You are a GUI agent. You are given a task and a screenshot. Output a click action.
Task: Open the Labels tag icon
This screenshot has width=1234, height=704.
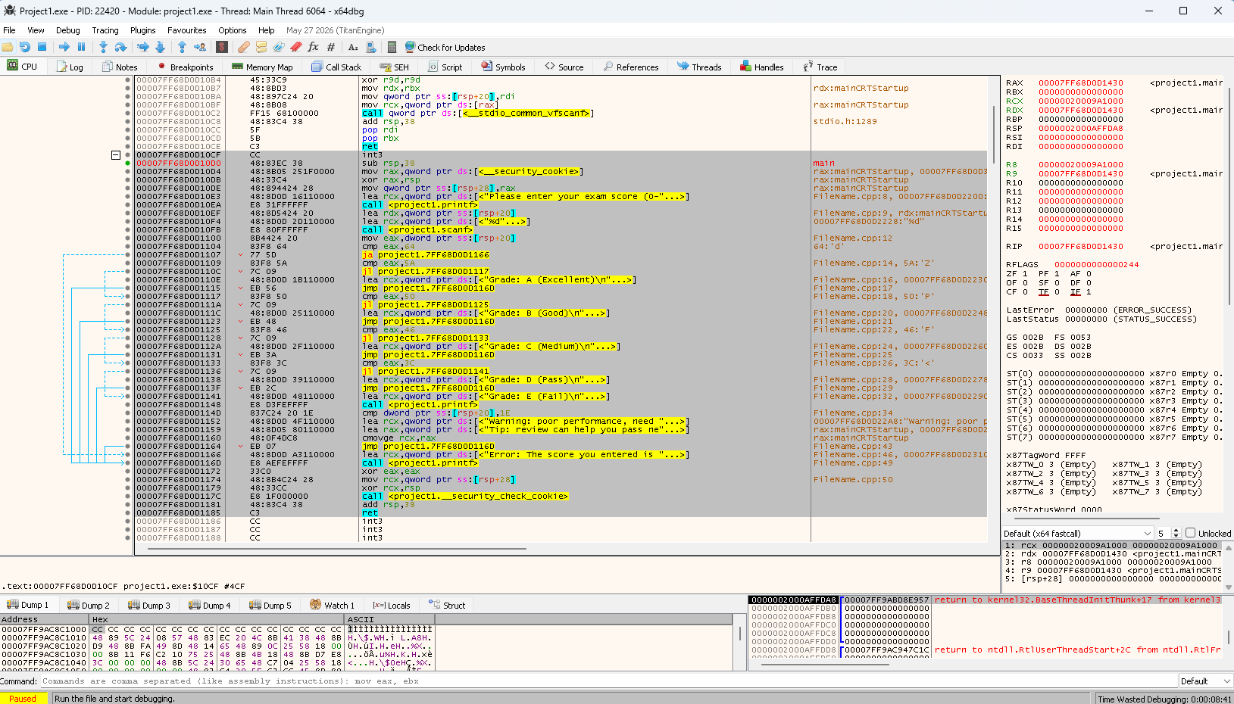point(278,47)
